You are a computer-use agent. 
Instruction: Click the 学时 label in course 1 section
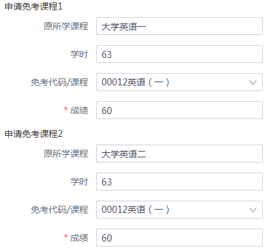pos(79,54)
